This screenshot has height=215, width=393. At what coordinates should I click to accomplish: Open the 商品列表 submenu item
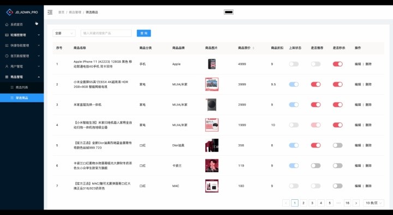pos(22,88)
